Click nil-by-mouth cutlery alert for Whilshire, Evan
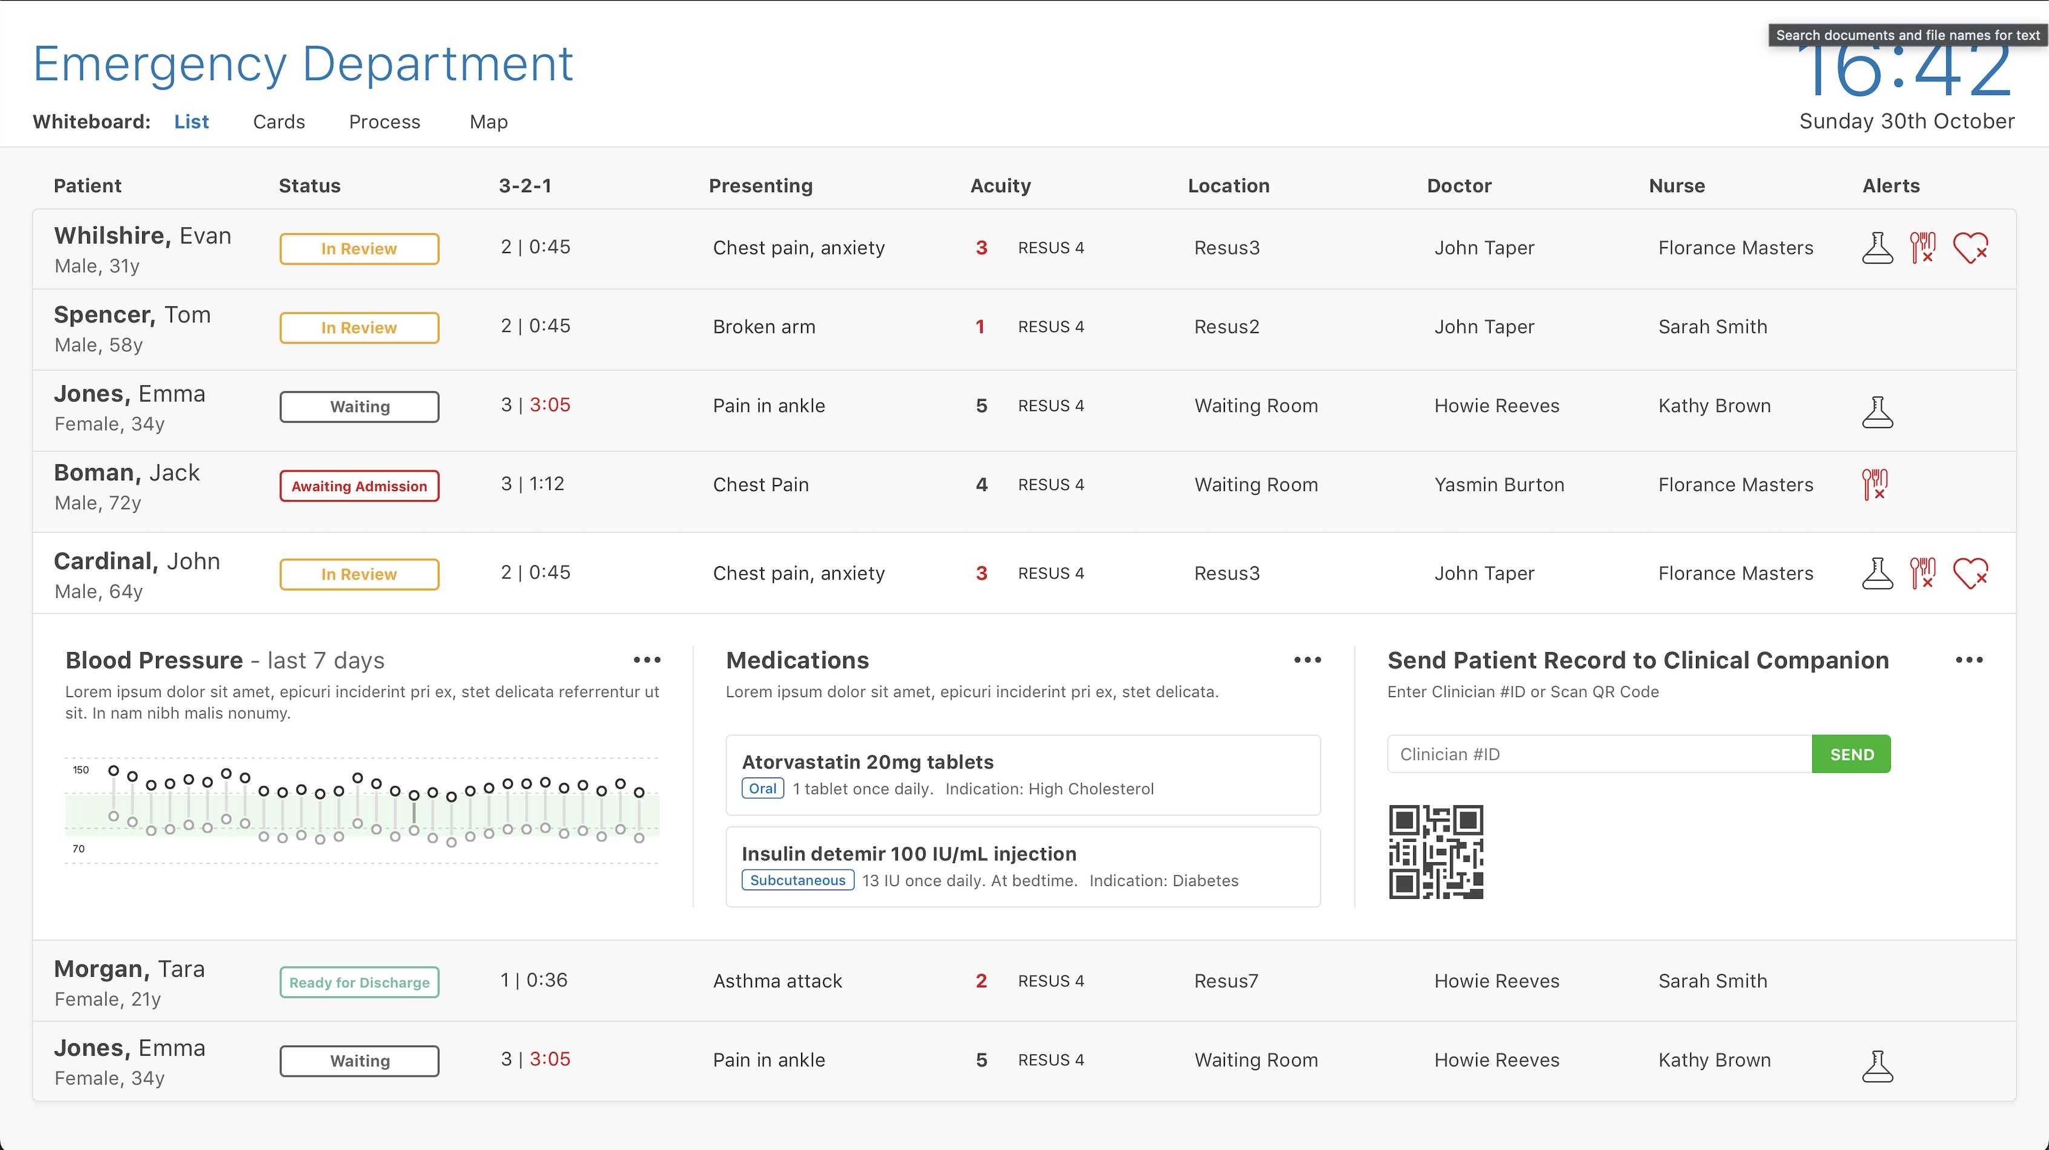The image size is (2049, 1150). click(1922, 248)
